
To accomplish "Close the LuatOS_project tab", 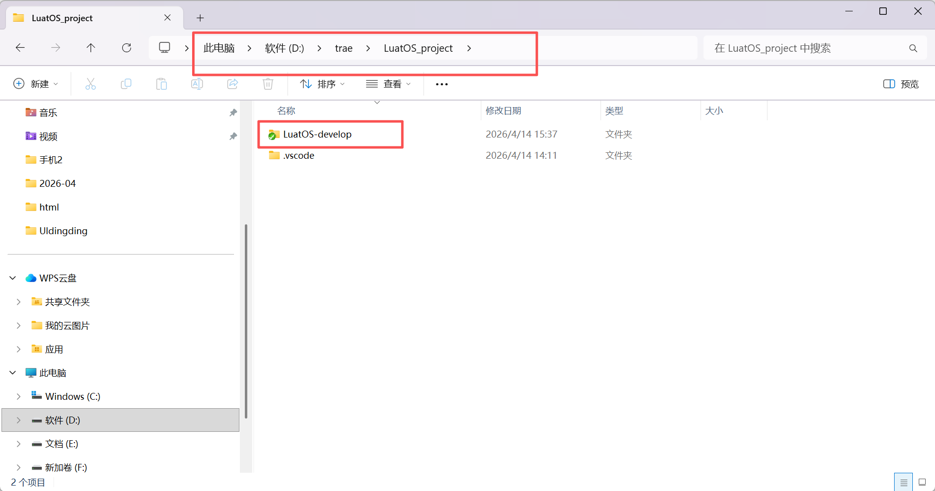I will pos(167,18).
